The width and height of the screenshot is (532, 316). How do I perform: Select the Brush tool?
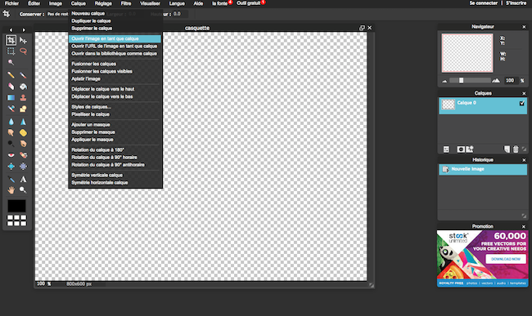23,75
